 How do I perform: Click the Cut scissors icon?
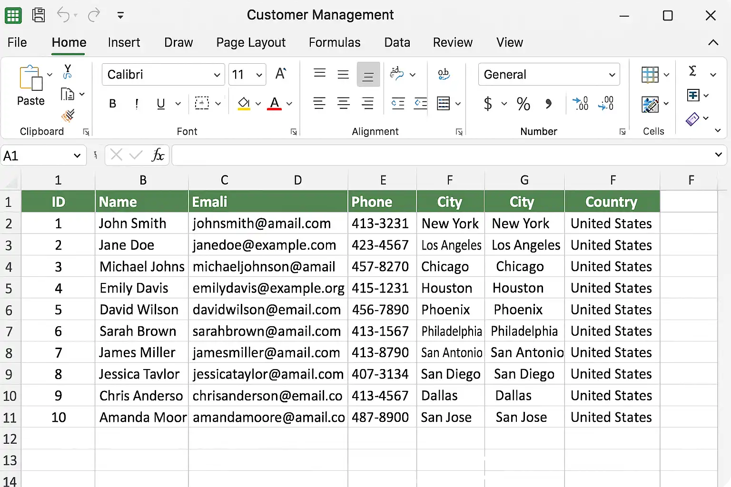point(68,72)
